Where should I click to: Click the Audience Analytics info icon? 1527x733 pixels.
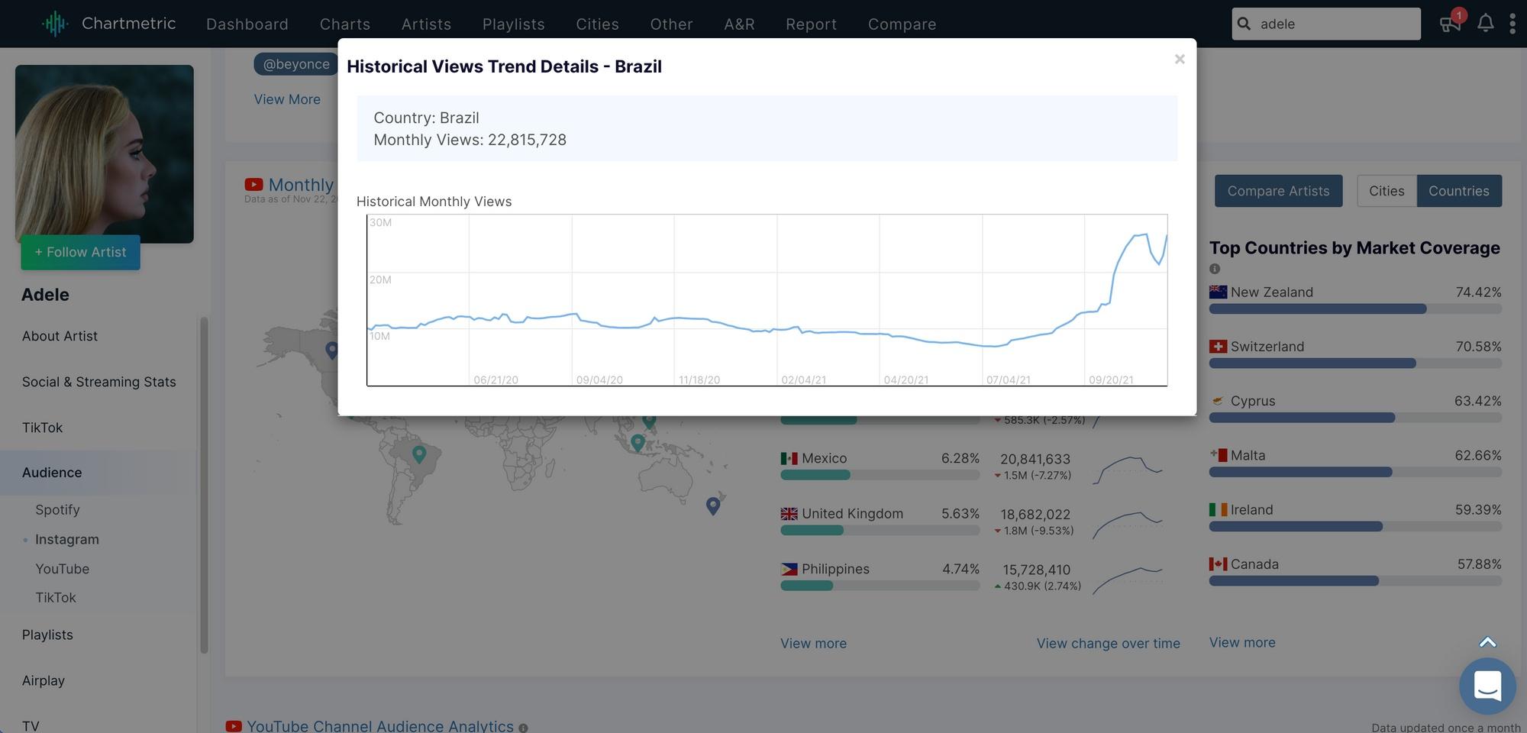[x=523, y=728]
